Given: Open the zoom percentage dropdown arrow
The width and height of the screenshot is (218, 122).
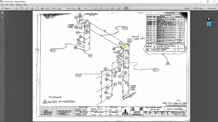Looking at the screenshot, I should (90, 8).
